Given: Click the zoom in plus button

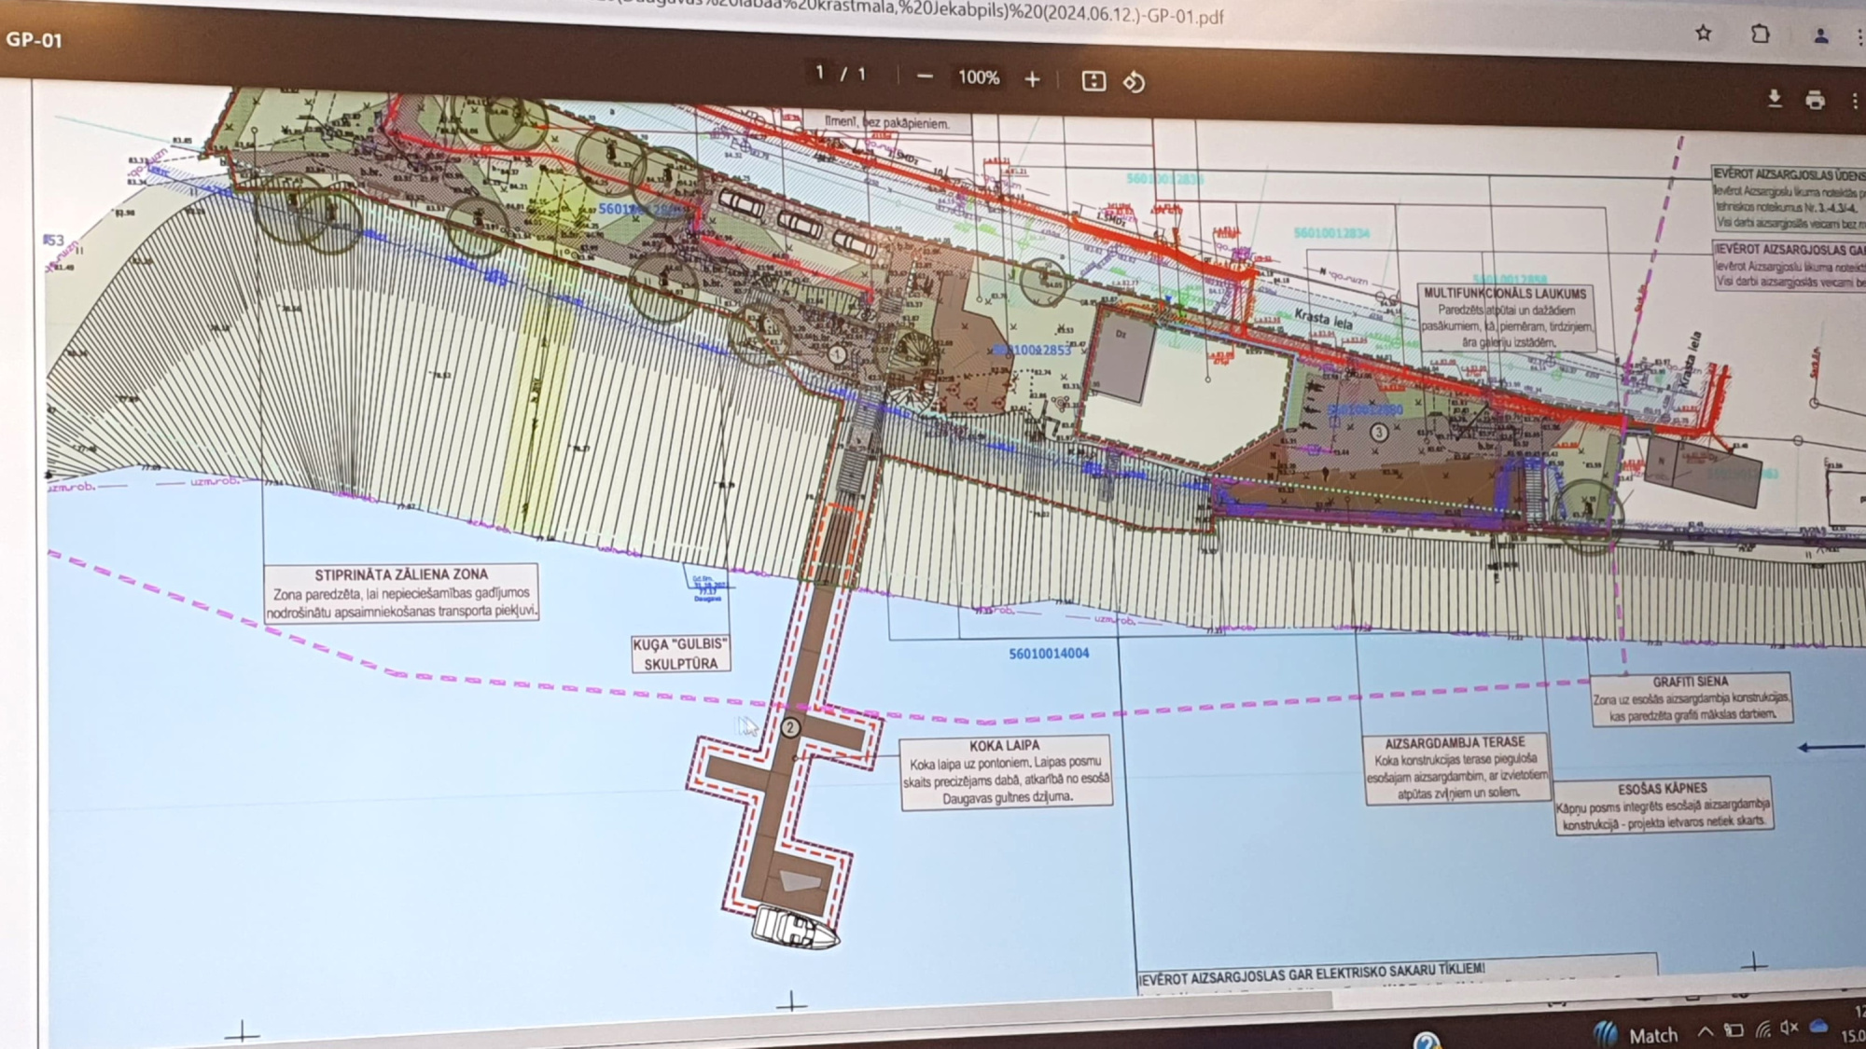Looking at the screenshot, I should (x=1032, y=80).
